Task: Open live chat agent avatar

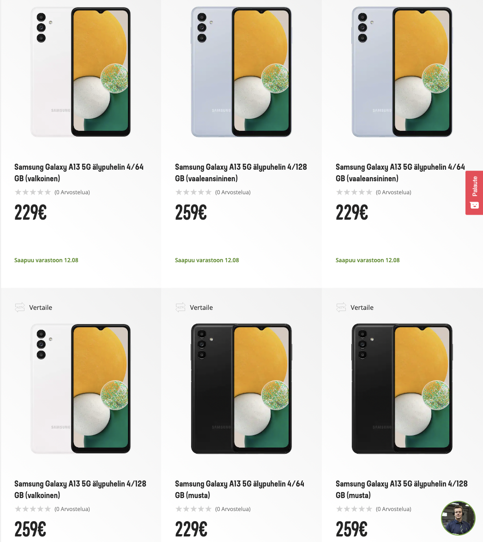Action: coord(458,518)
